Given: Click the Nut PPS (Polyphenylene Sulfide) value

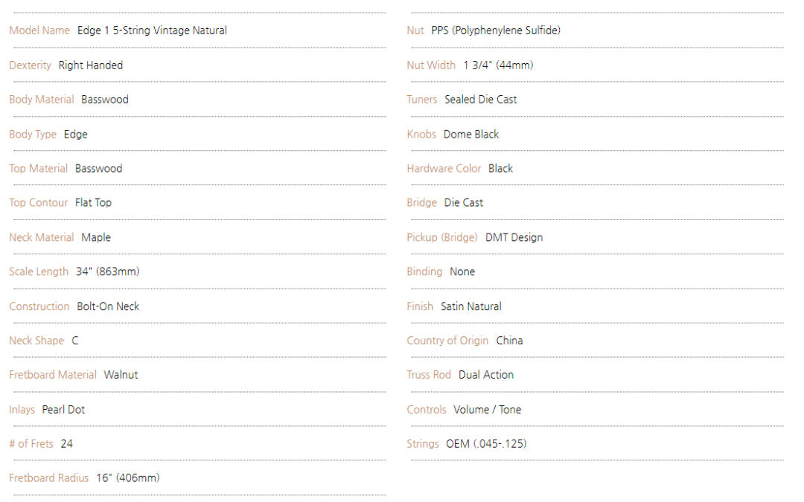Looking at the screenshot, I should (496, 30).
